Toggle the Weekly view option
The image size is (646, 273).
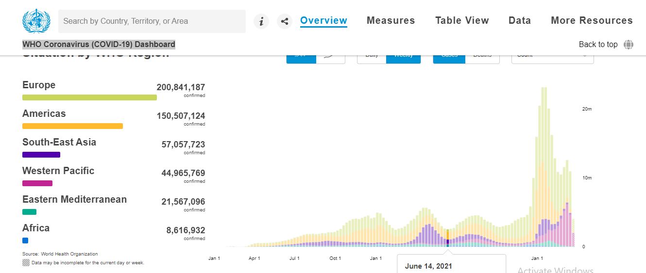coord(403,57)
